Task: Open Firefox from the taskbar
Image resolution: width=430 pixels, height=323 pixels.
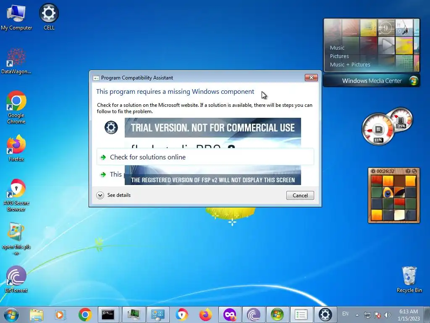Action: click(206, 315)
